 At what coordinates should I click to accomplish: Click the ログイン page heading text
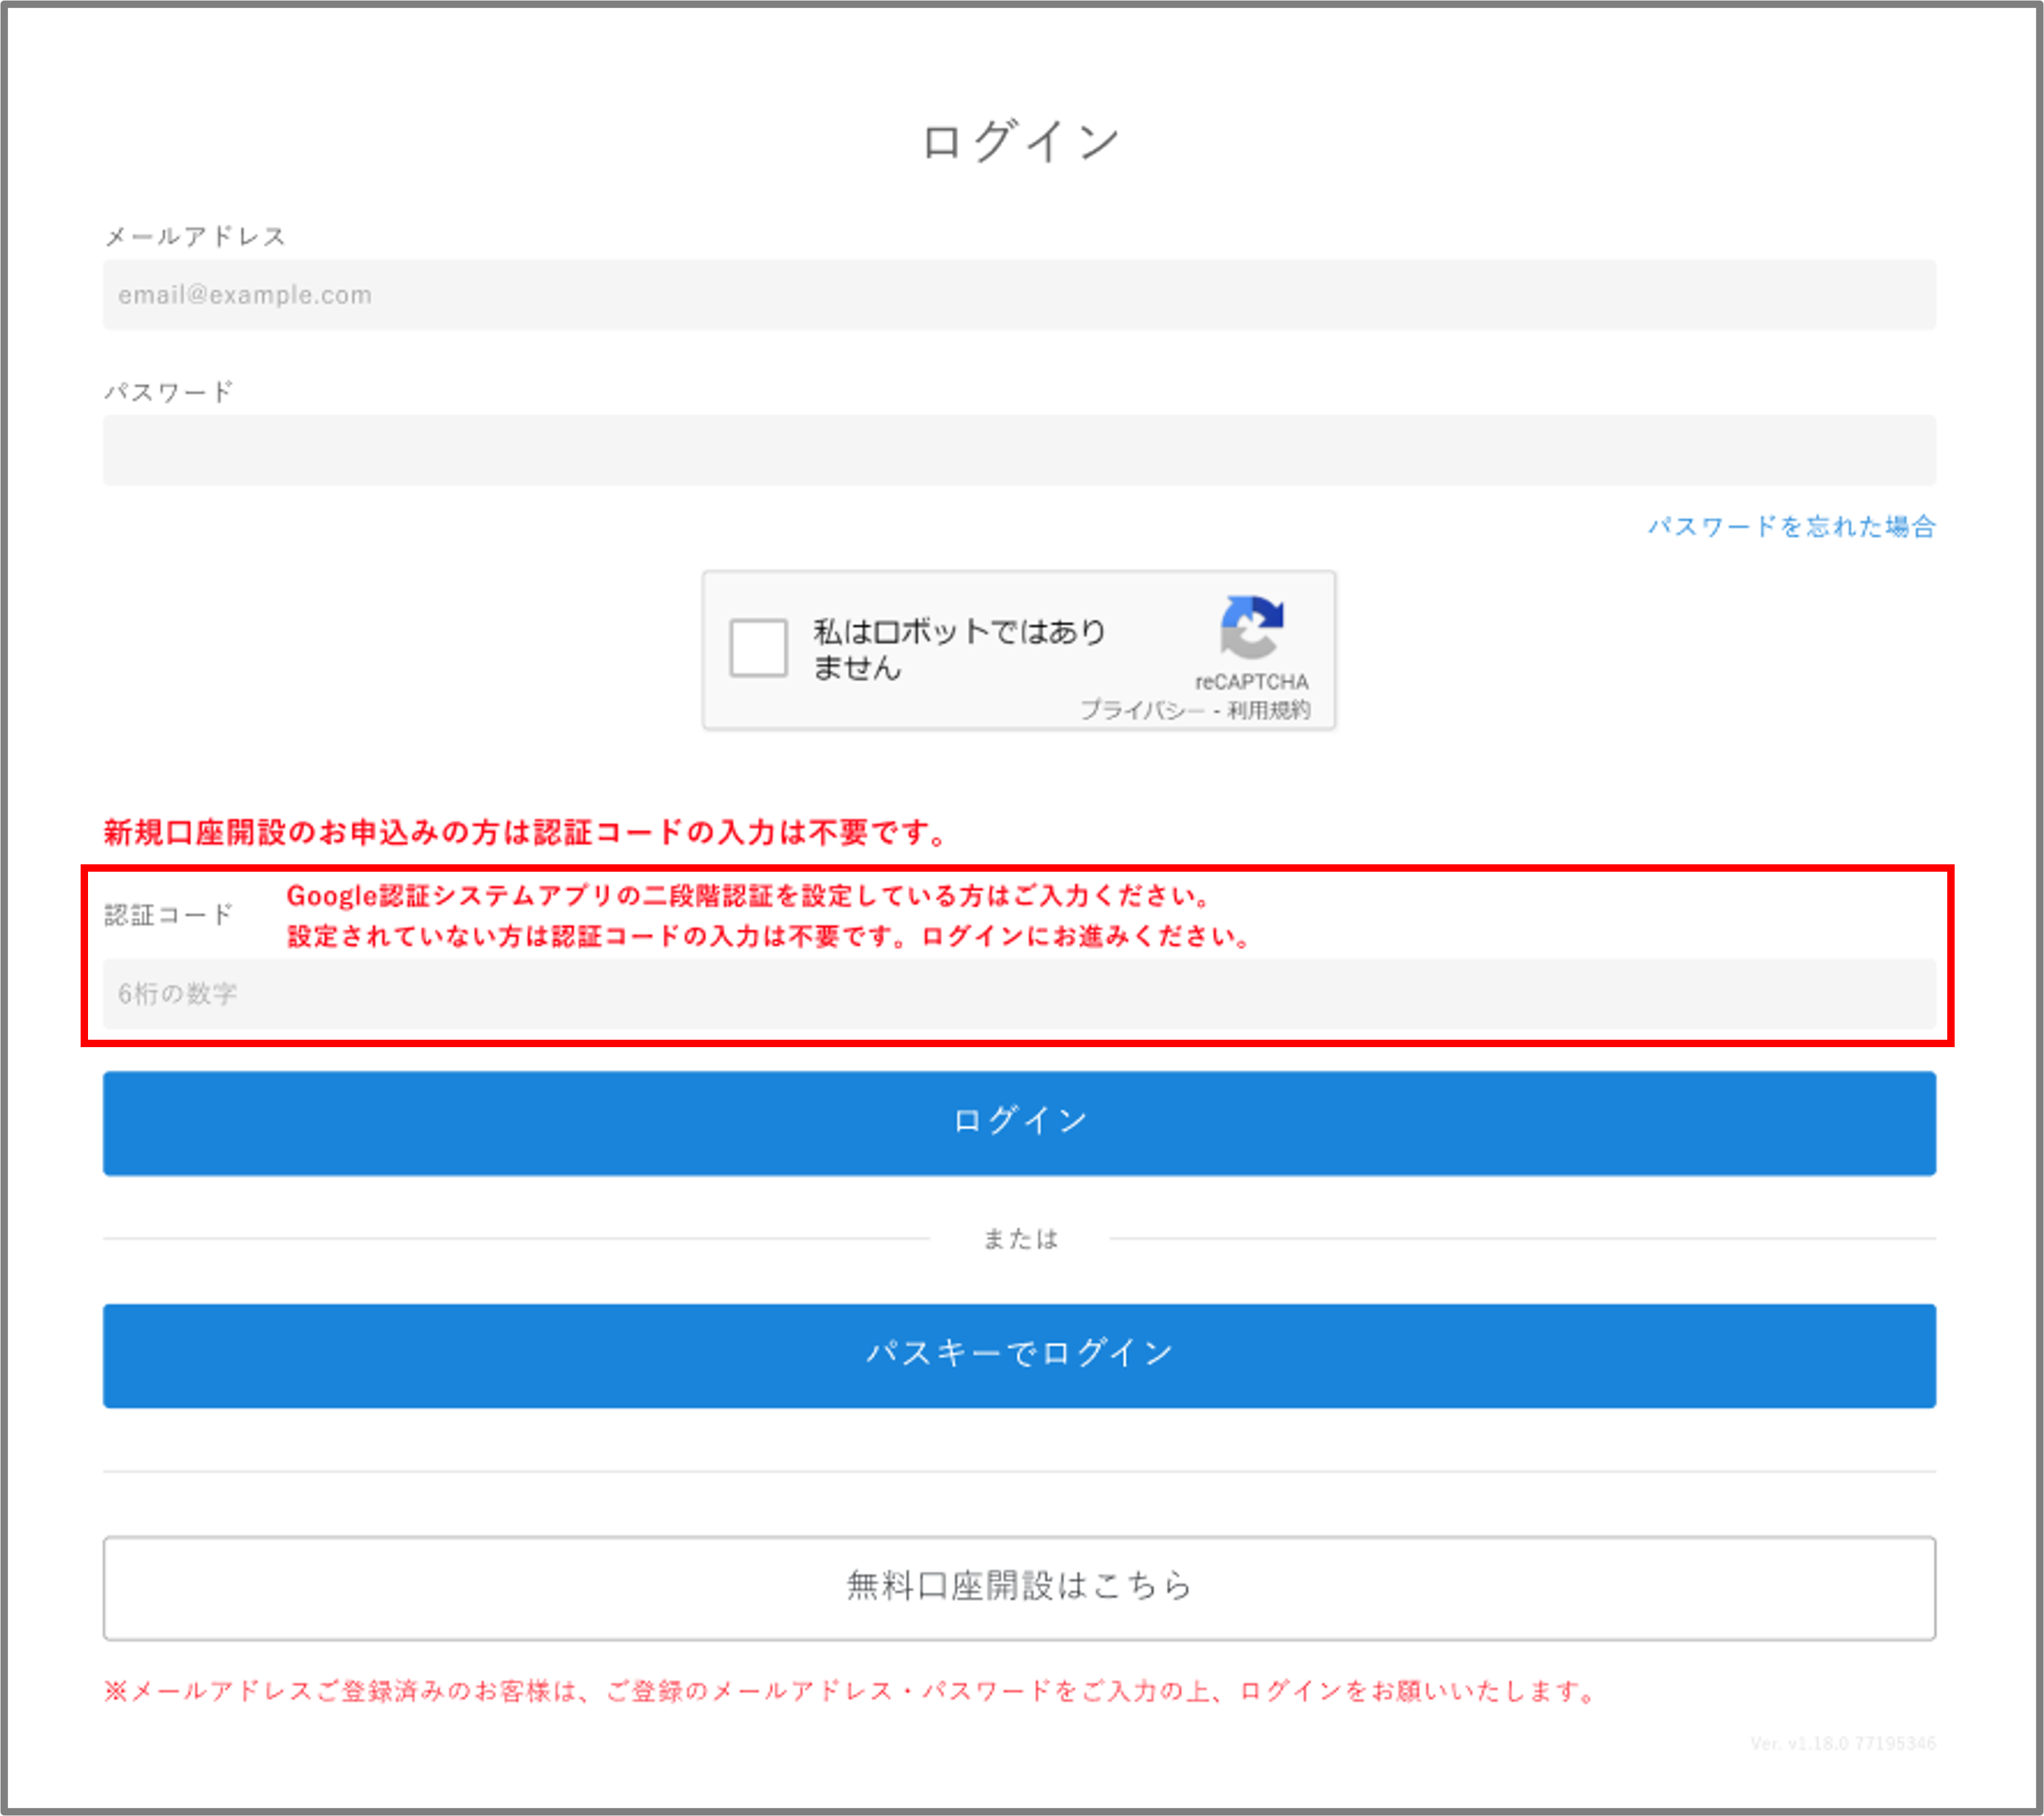tap(1020, 141)
